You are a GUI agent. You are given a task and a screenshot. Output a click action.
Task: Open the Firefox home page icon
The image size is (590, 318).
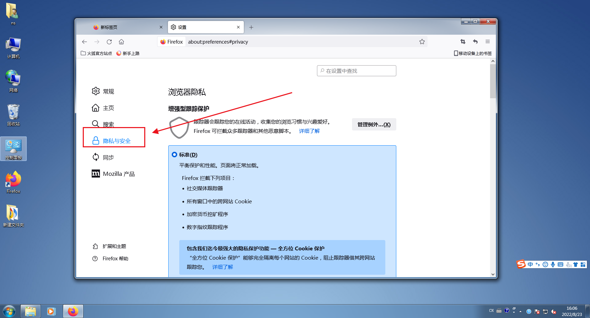pos(122,42)
